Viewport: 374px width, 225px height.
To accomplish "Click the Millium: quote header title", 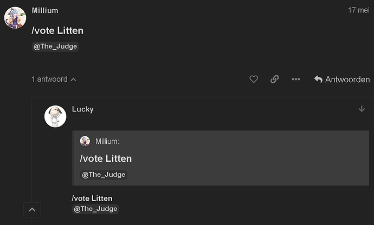I will click(x=107, y=141).
